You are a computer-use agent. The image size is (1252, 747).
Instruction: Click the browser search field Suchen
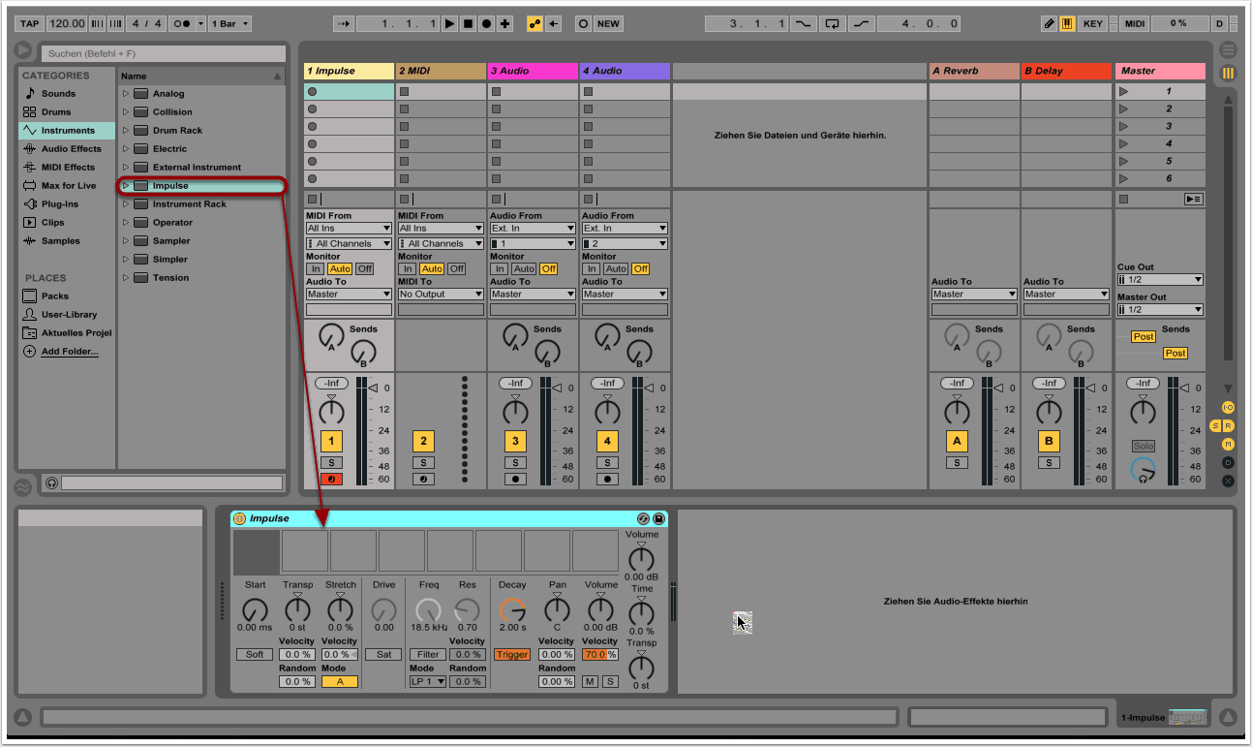[x=162, y=53]
